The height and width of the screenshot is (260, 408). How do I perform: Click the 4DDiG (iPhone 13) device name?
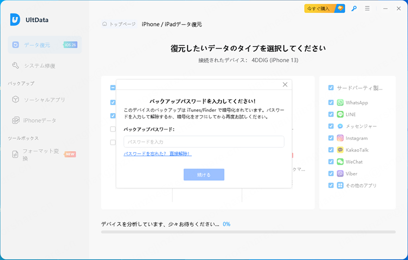275,60
